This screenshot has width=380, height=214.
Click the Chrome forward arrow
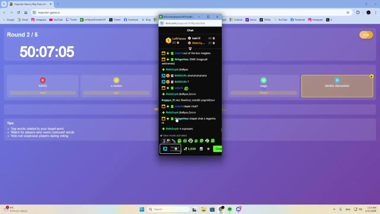coord(11,12)
